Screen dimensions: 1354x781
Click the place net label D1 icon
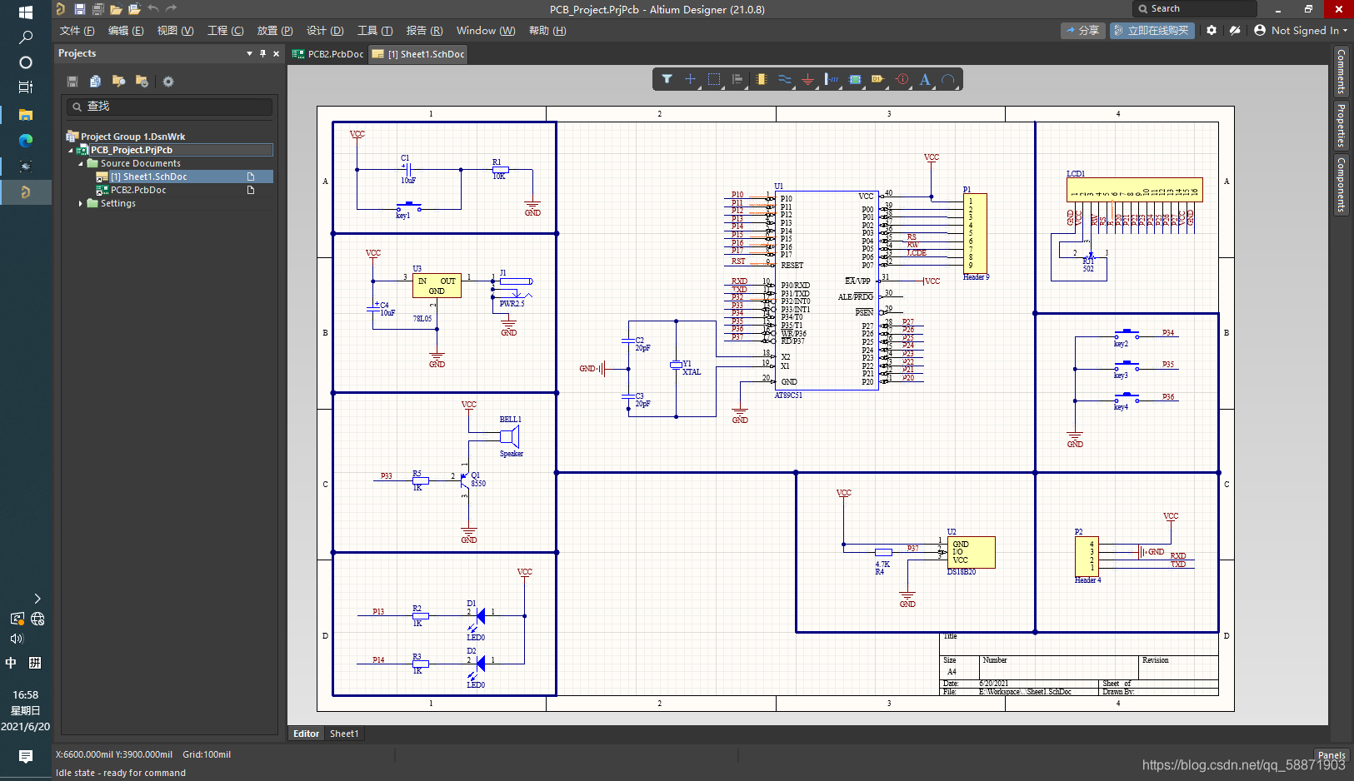877,79
